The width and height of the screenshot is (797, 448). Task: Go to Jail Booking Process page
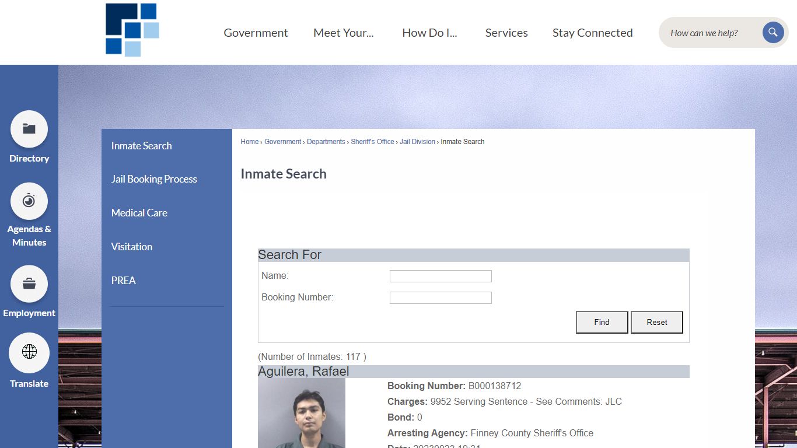pos(154,179)
